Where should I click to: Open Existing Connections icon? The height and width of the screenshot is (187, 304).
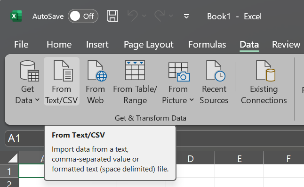265,71
